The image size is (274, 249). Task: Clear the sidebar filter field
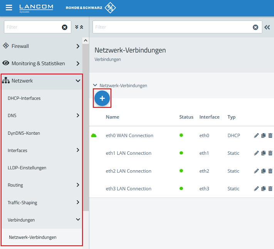[x=64, y=27]
